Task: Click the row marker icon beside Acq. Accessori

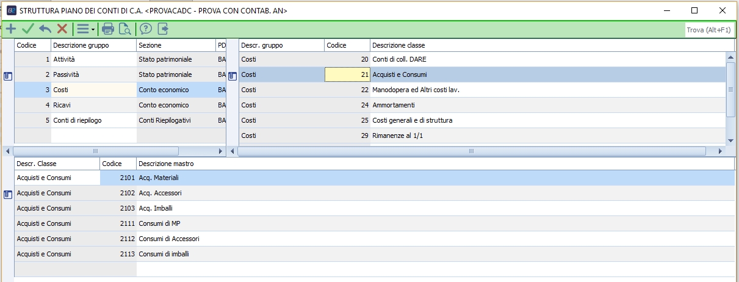Action: (x=8, y=194)
